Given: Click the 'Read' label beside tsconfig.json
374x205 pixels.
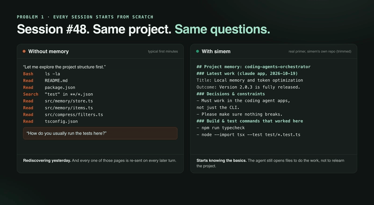Looking at the screenshot, I should click(28, 121).
